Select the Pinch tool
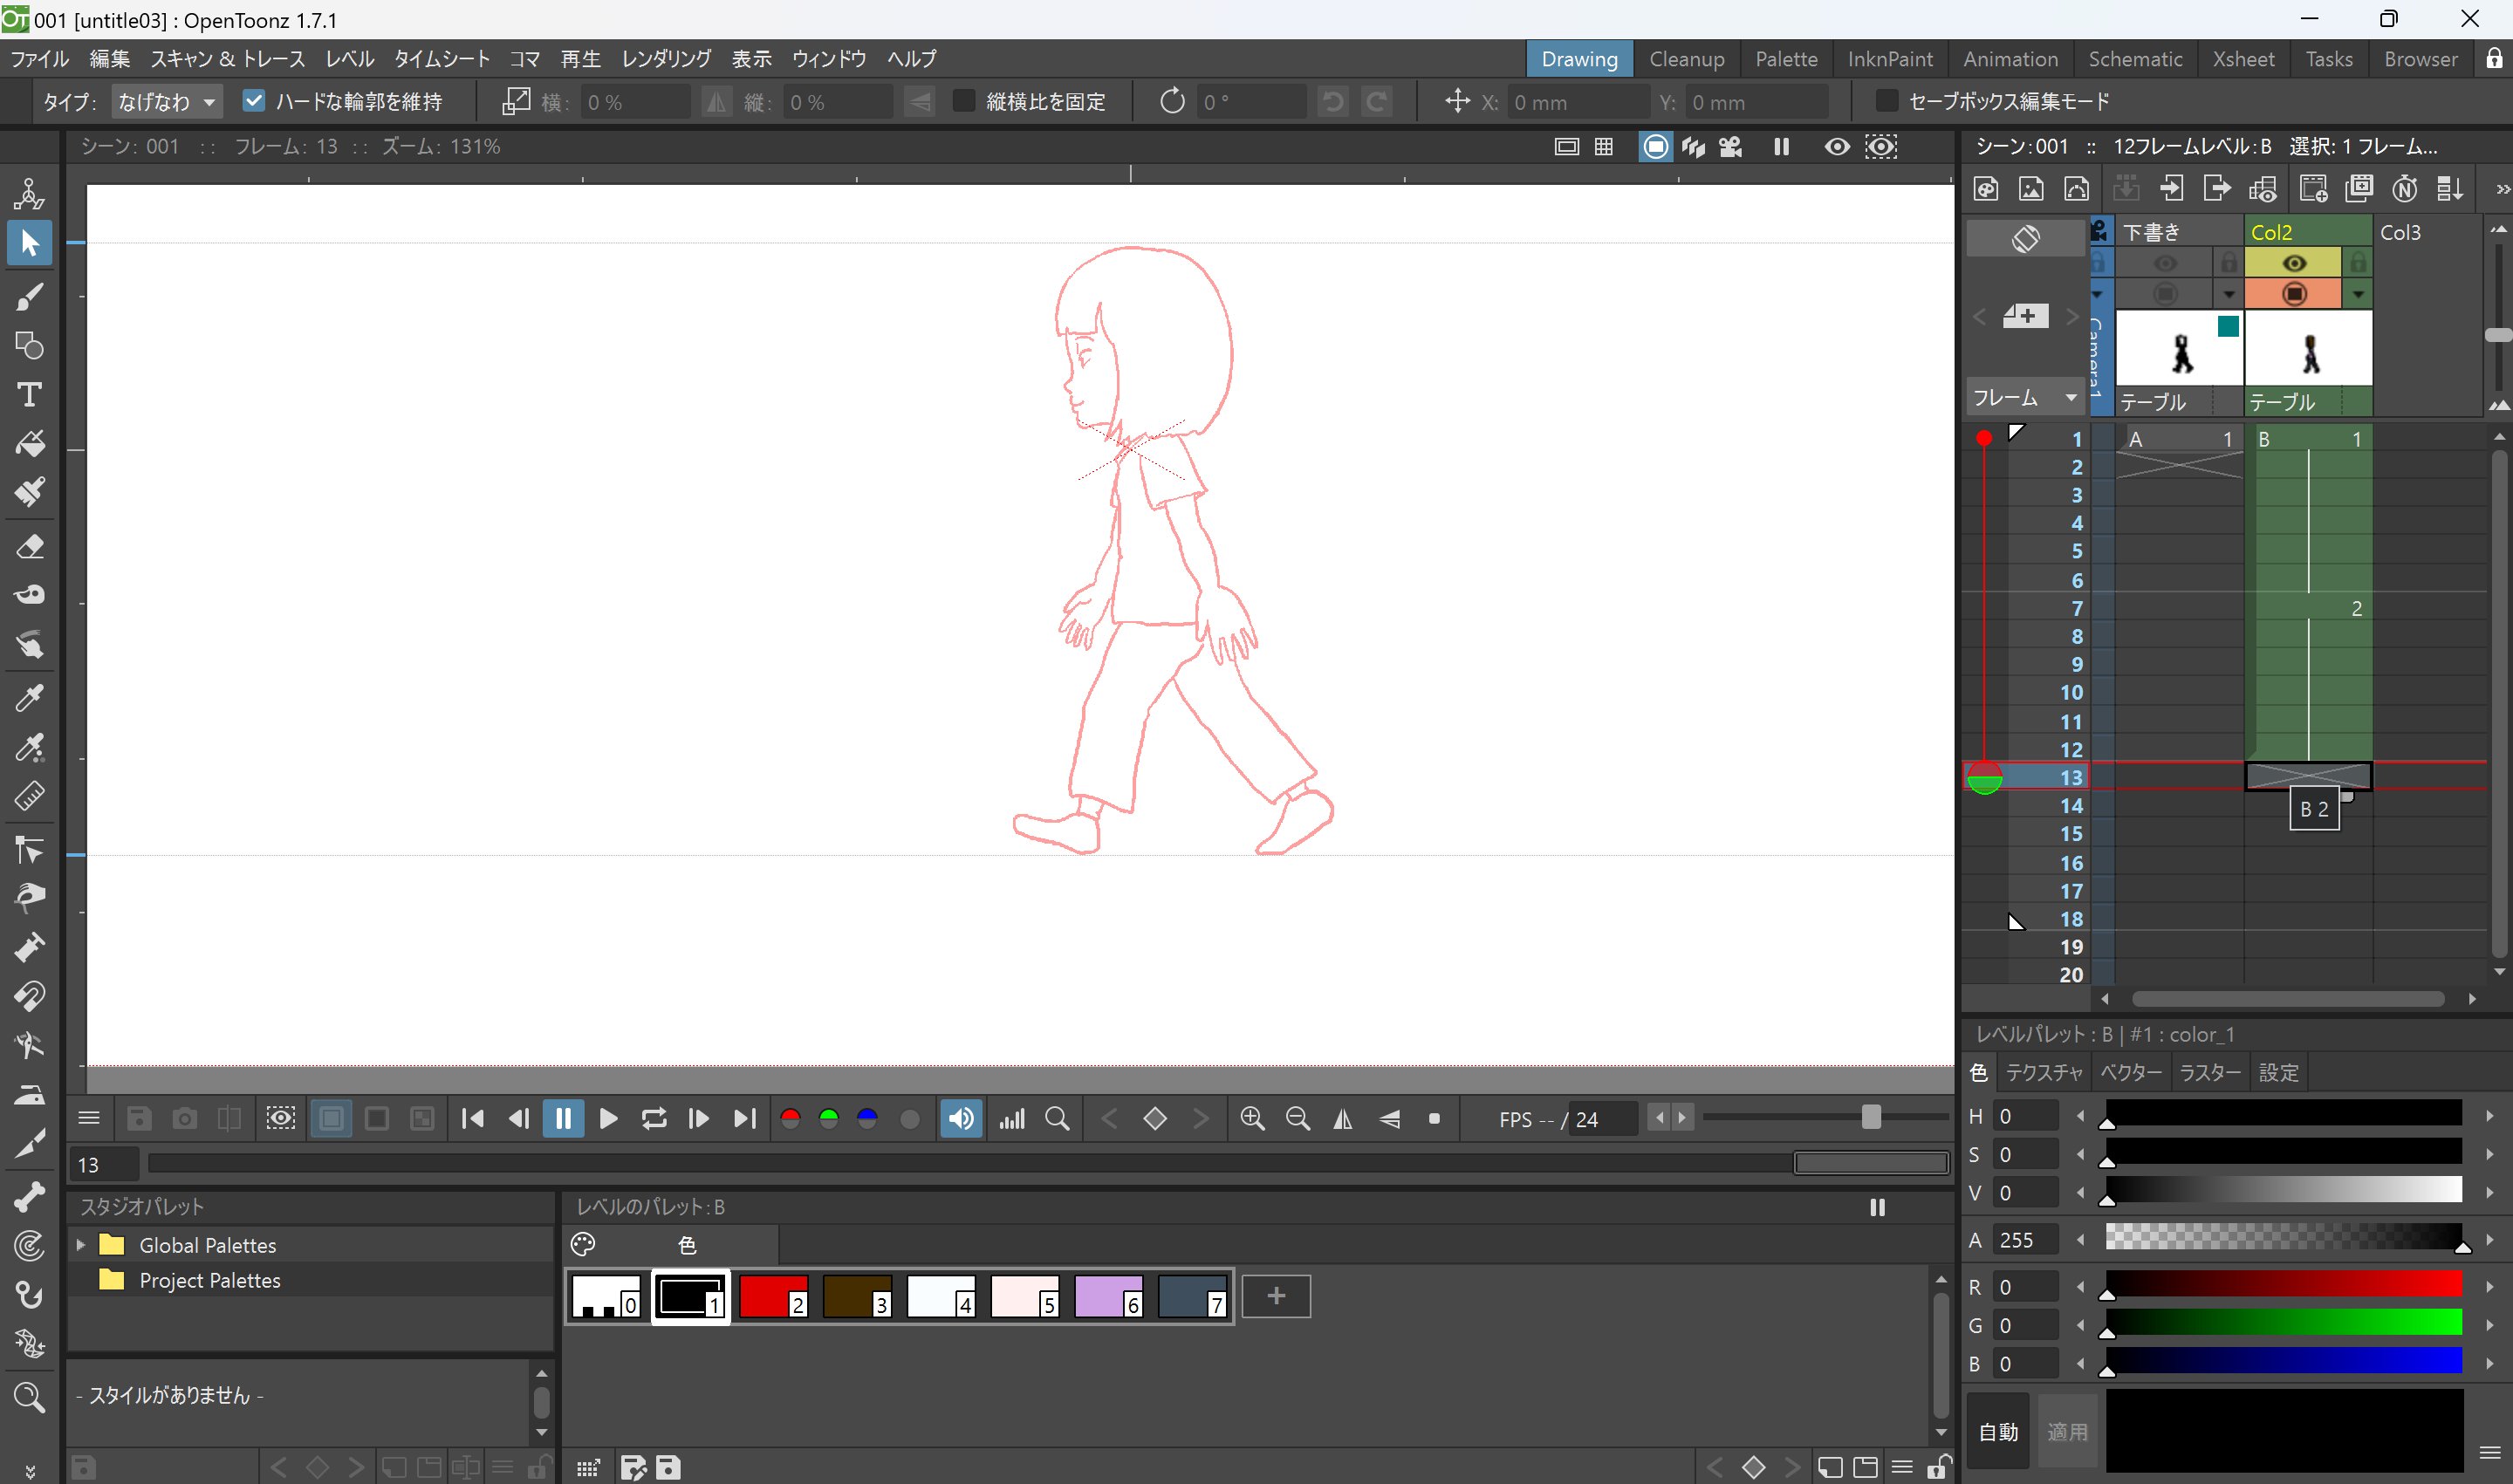This screenshot has height=1484, width=2513. point(29,897)
